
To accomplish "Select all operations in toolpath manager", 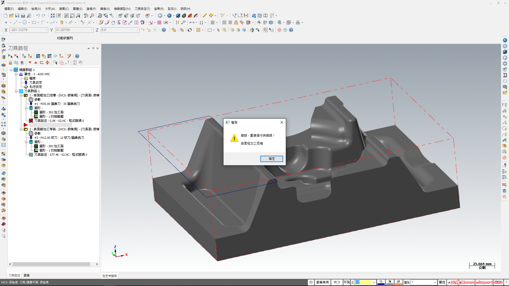I will [x=10, y=56].
